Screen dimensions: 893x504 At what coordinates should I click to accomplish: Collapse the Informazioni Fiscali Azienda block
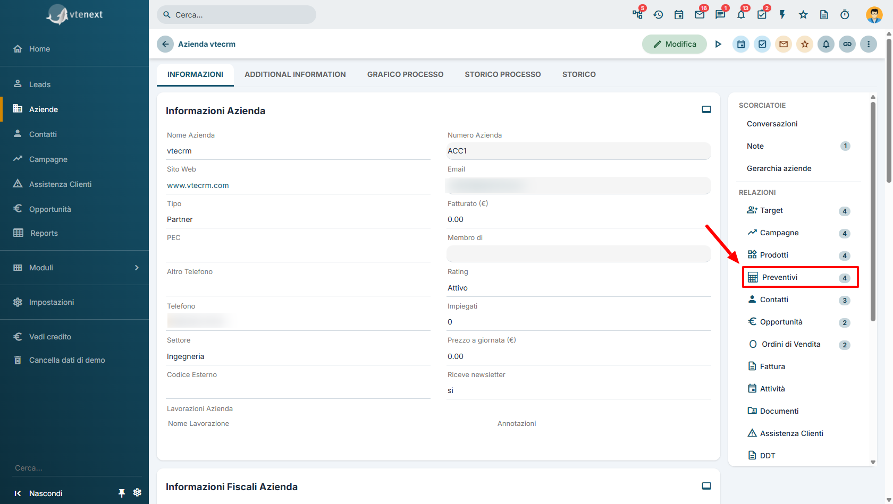tap(706, 486)
